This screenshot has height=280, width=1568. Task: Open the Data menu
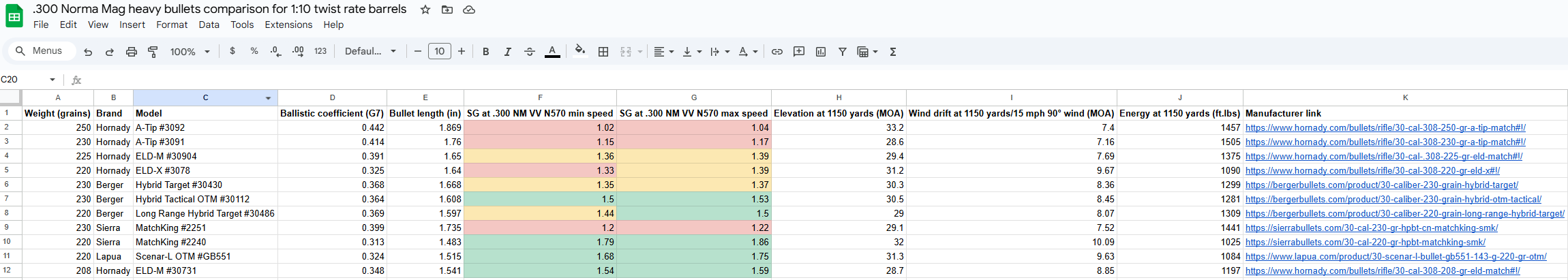point(209,25)
